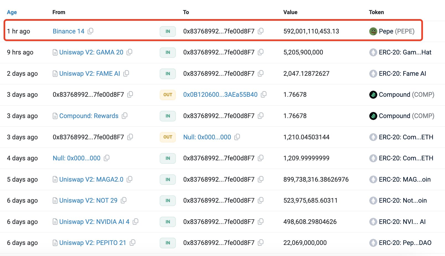Open the ERC-20: NVI... AI token
Viewport: 445px width, 256px height.
[402, 222]
